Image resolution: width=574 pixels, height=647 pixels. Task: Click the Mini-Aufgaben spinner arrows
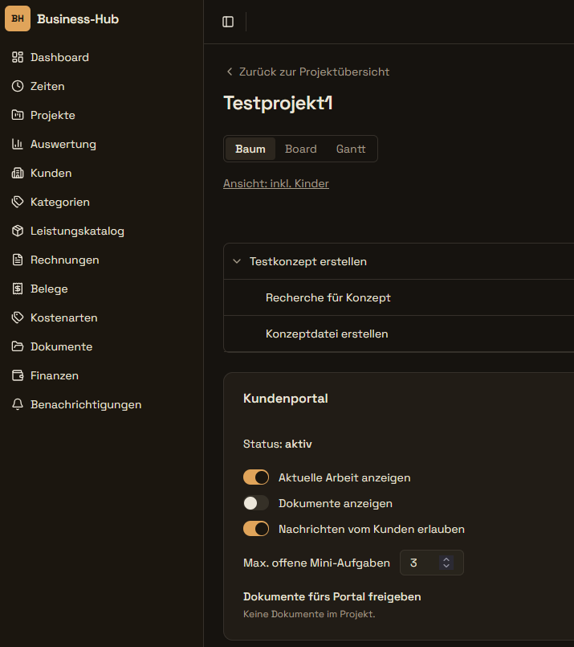click(x=446, y=563)
